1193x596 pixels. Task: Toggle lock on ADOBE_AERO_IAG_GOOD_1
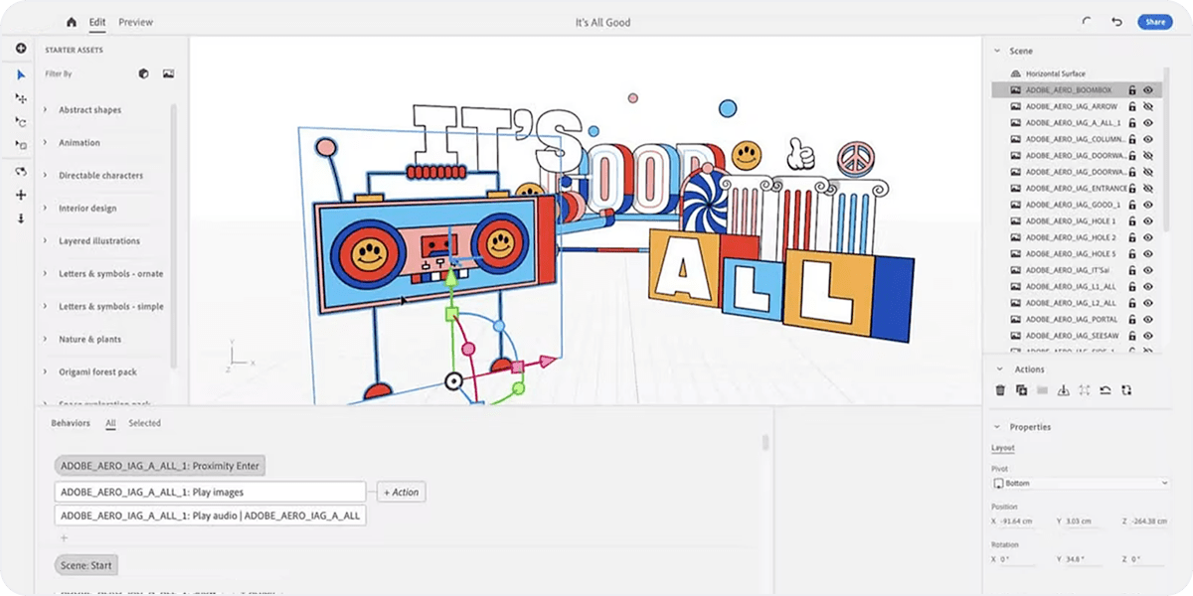(x=1132, y=205)
